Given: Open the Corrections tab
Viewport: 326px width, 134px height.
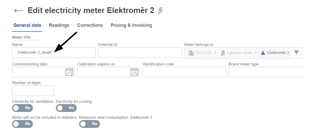Looking at the screenshot, I should [90, 25].
